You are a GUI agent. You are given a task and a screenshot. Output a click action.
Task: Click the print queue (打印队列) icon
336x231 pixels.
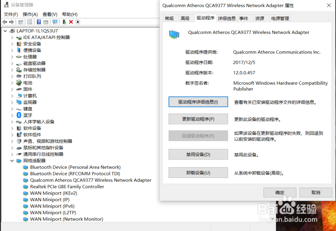pyautogui.click(x=19, y=76)
